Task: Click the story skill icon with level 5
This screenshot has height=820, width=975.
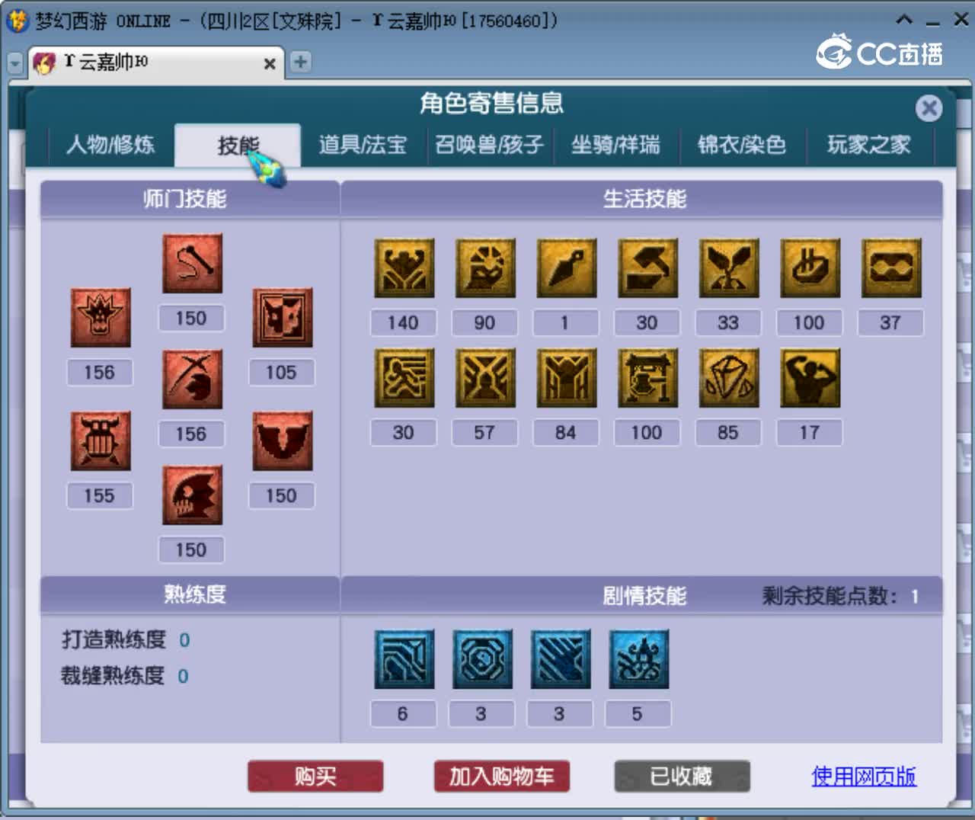Action: tap(639, 659)
